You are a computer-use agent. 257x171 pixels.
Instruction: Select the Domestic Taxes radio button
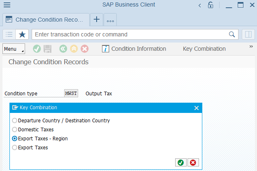(x=14, y=130)
